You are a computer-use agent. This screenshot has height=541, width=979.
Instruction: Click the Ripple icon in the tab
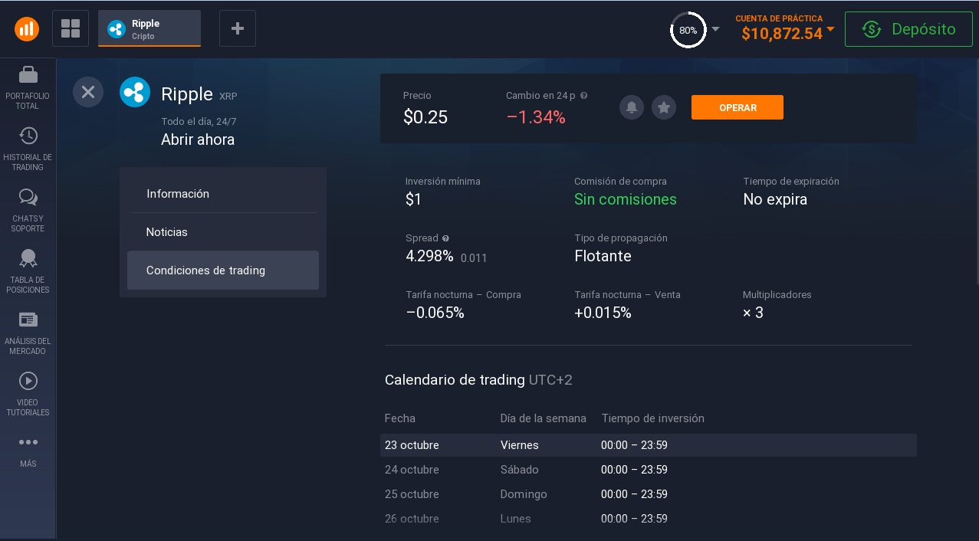117,29
